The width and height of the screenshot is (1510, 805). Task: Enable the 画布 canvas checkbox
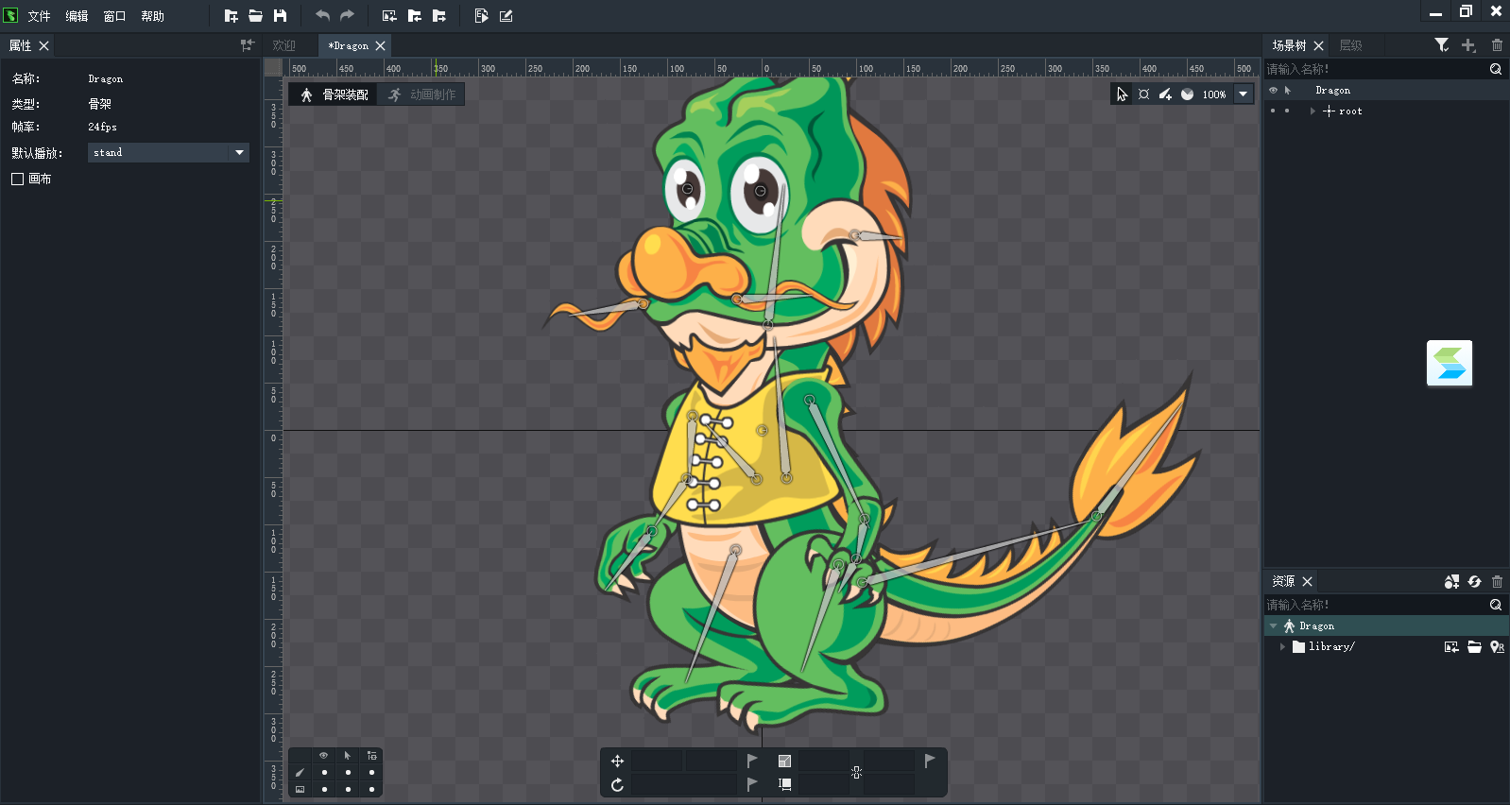coord(18,179)
